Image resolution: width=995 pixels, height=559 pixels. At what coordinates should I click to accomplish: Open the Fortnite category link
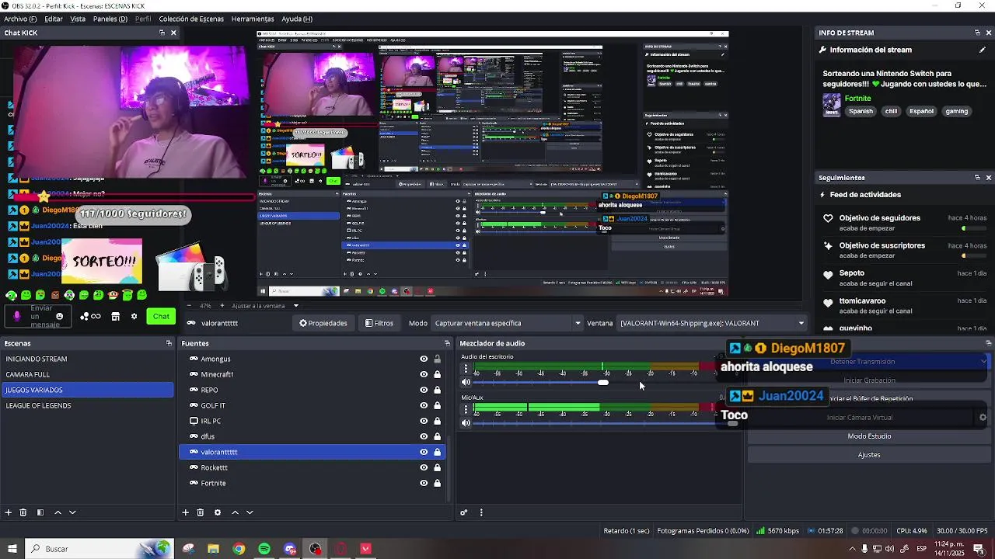858,99
